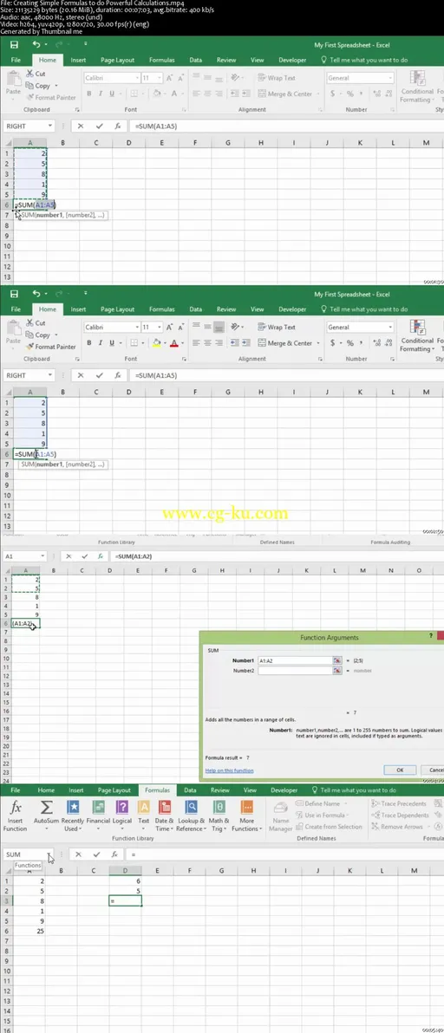444x1033 pixels.
Task: Open General number format dropdown in second frame
Action: point(390,327)
